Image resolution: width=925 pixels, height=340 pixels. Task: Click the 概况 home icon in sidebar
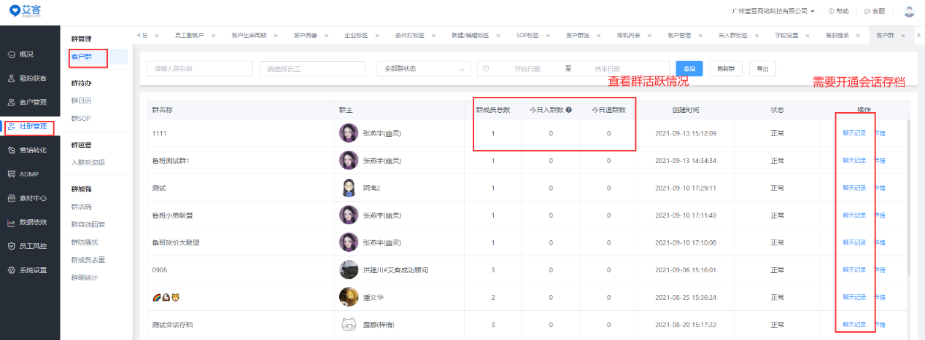tap(12, 55)
